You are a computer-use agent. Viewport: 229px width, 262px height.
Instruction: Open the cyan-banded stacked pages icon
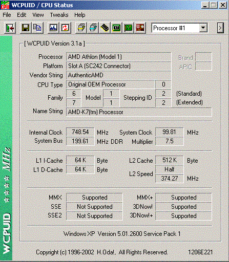point(93,28)
